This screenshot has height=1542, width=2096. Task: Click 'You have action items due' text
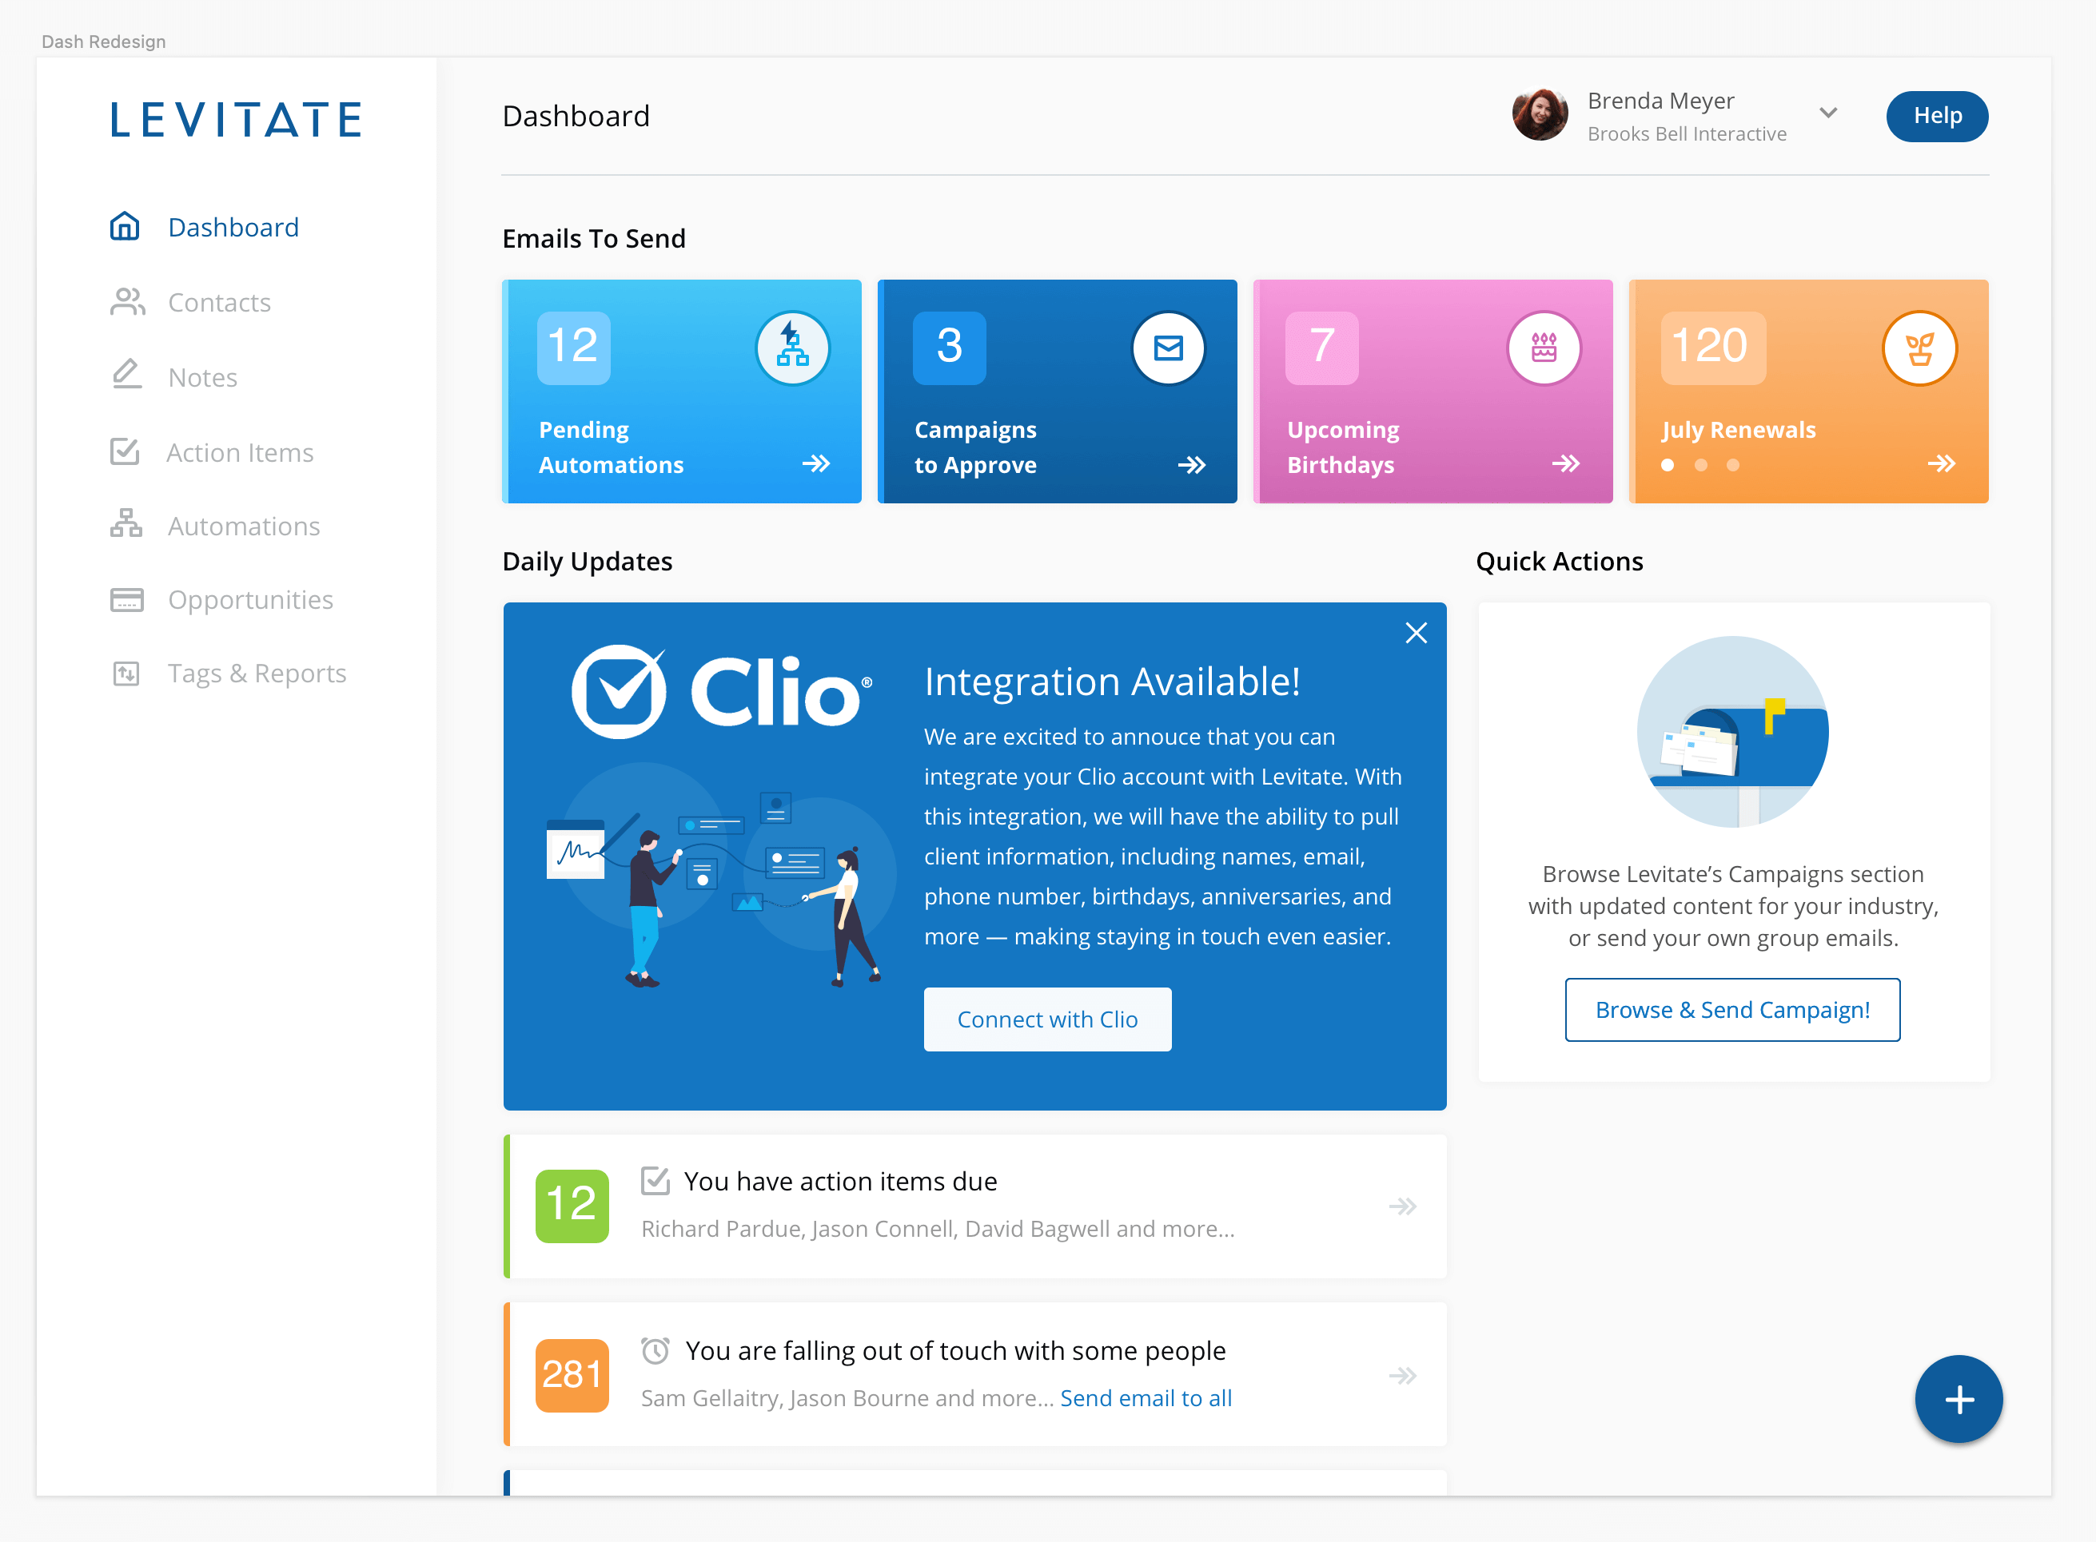840,1181
